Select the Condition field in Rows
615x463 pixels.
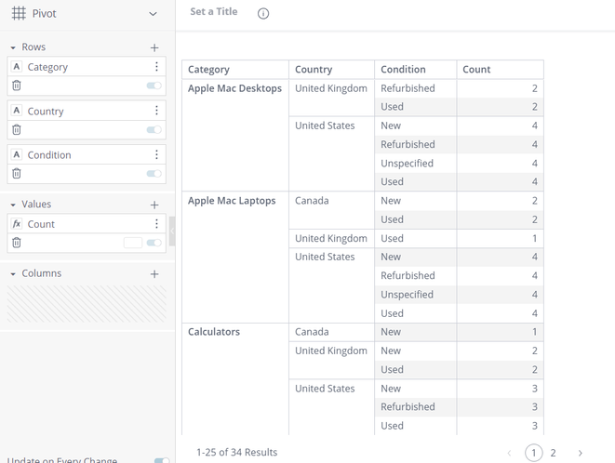point(87,154)
